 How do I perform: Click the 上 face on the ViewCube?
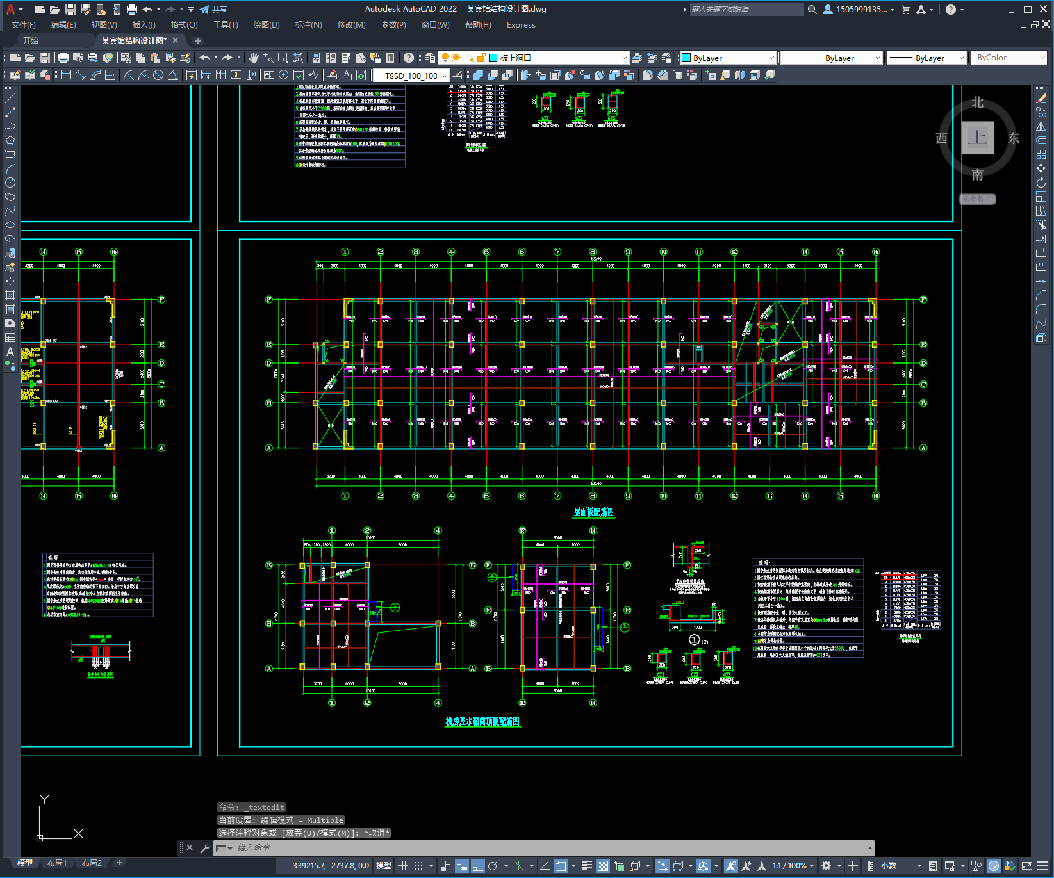click(x=977, y=138)
